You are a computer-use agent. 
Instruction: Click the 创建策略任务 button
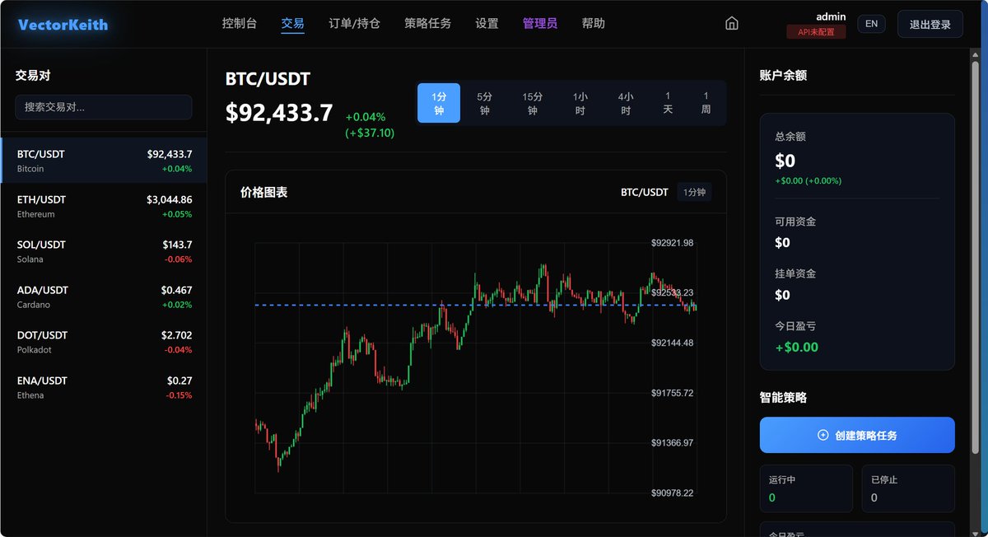point(857,435)
